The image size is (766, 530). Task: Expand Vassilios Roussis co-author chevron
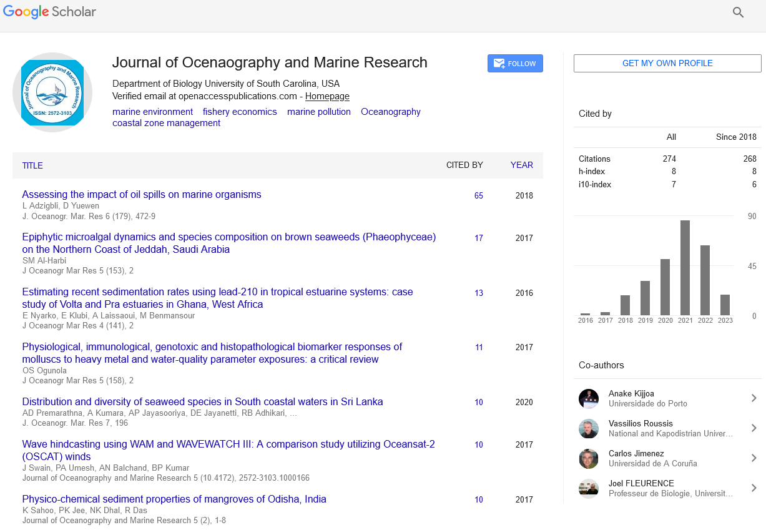(x=754, y=428)
